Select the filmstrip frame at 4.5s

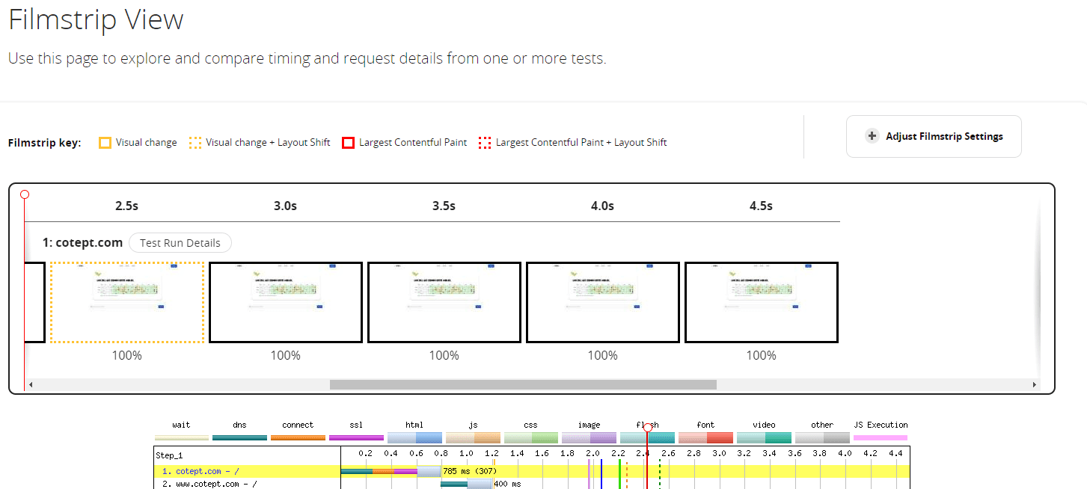(x=762, y=303)
